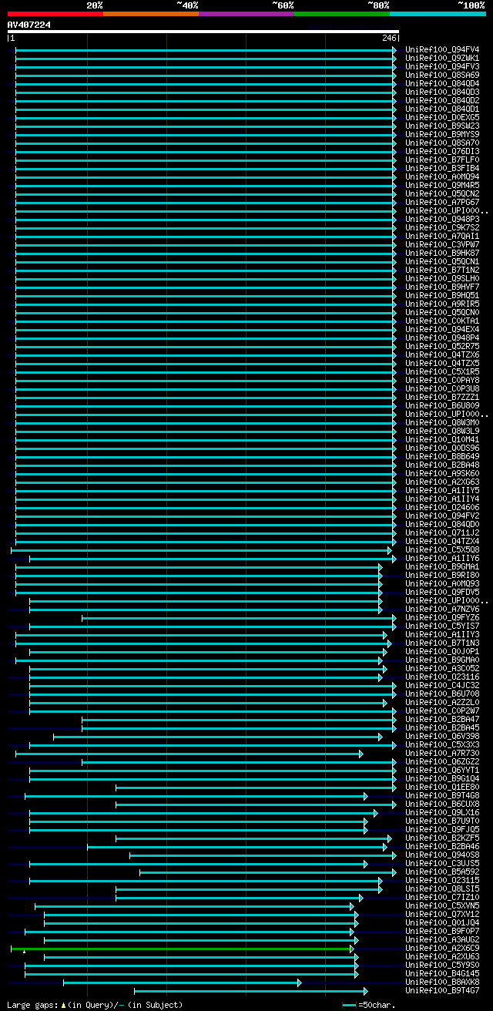This screenshot has width=493, height=1011.
Task: Select the UniRef100_B2KZF5 label
Action: [x=442, y=838]
